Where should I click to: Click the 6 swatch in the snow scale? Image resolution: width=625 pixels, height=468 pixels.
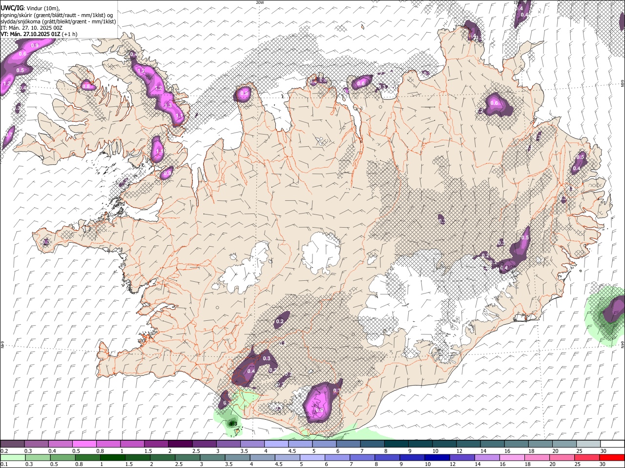(347, 444)
